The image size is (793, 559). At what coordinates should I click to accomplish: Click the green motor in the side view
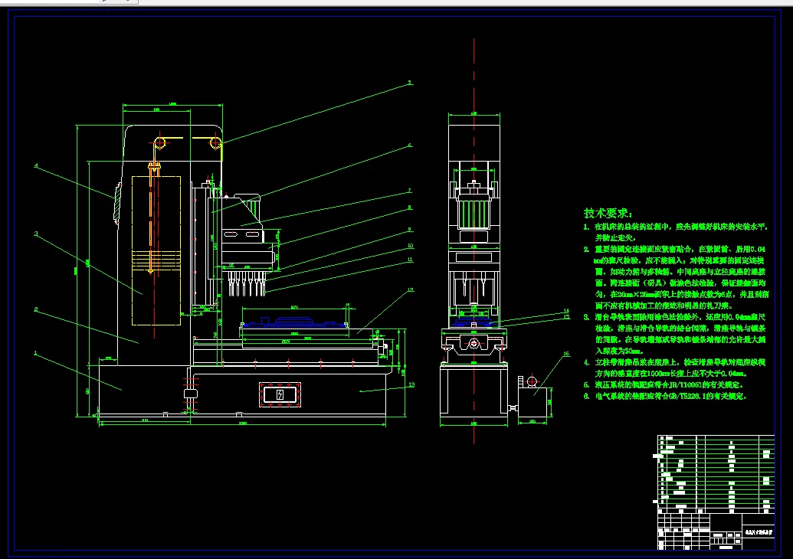(474, 214)
